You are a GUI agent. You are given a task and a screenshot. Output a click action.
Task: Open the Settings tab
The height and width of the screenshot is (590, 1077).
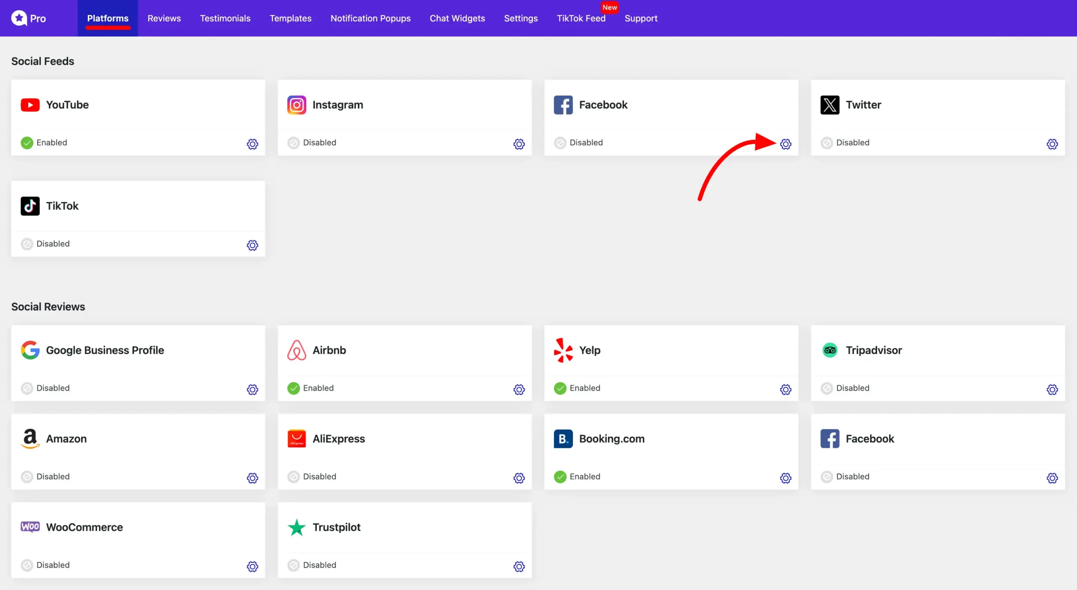[521, 18]
